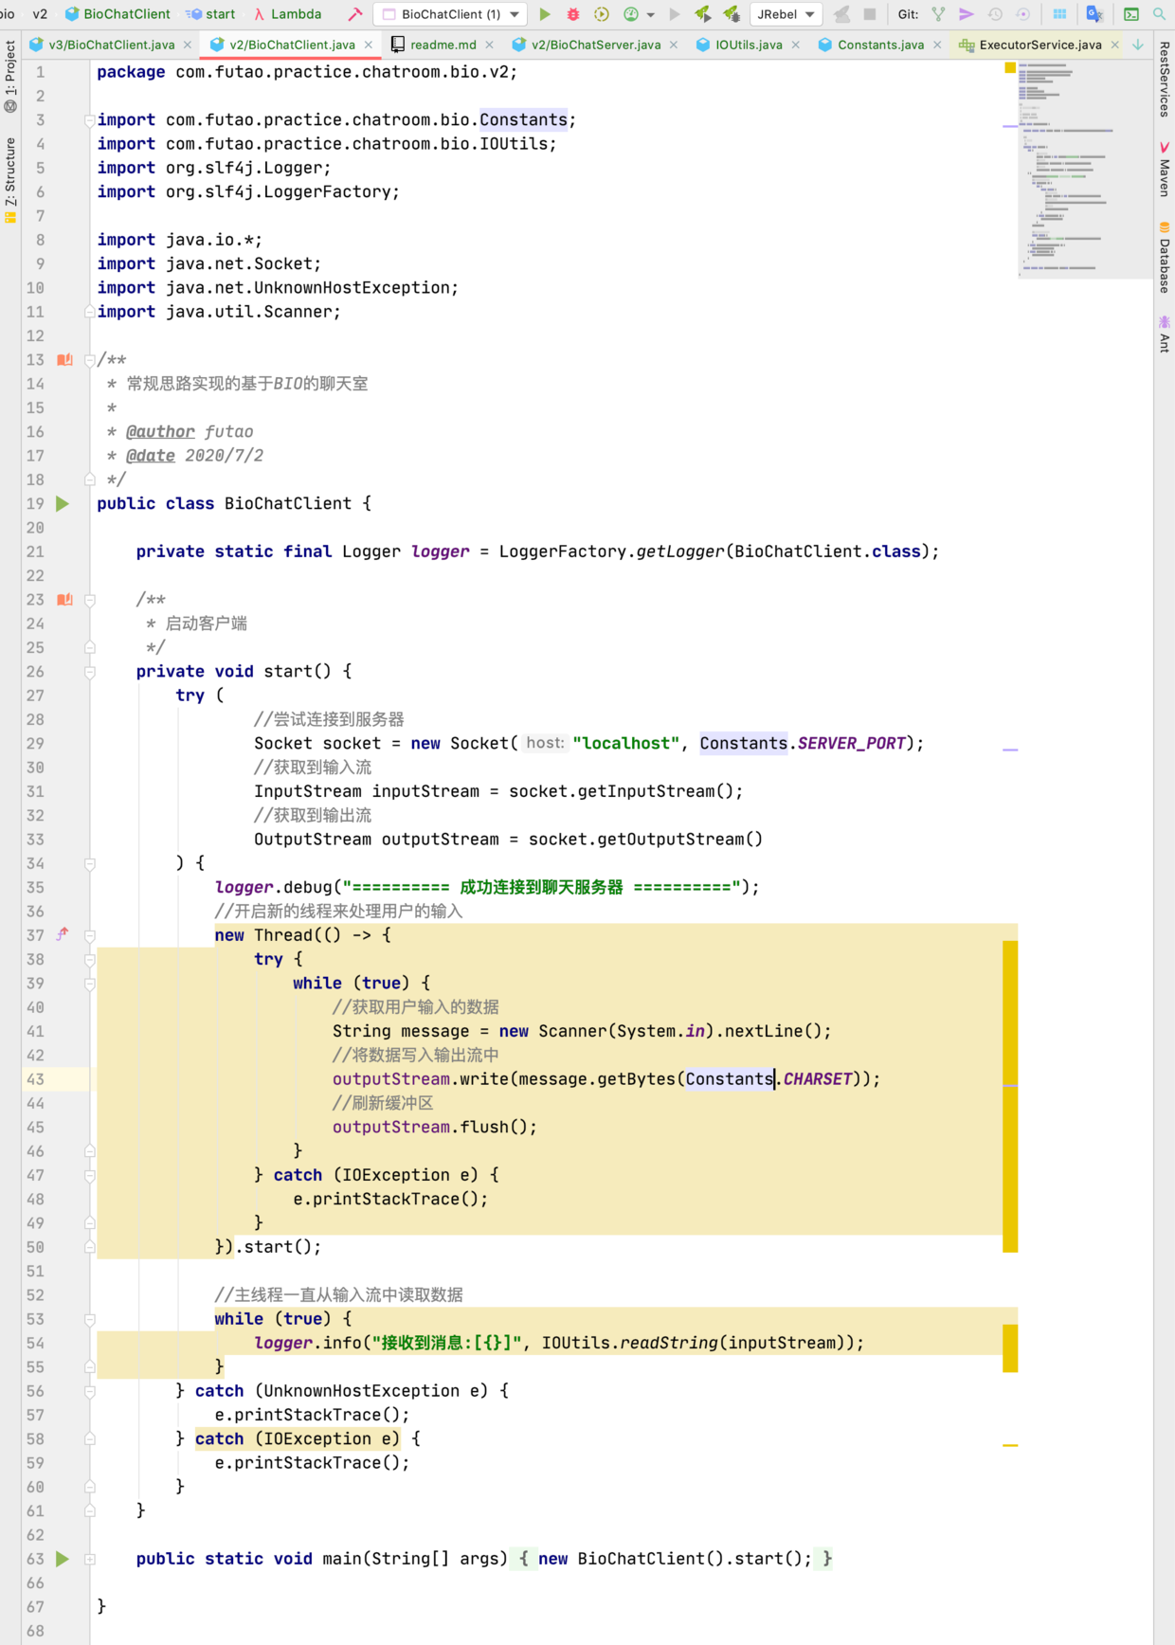Click "localhost" string on line 29
The height and width of the screenshot is (1645, 1175).
point(626,744)
